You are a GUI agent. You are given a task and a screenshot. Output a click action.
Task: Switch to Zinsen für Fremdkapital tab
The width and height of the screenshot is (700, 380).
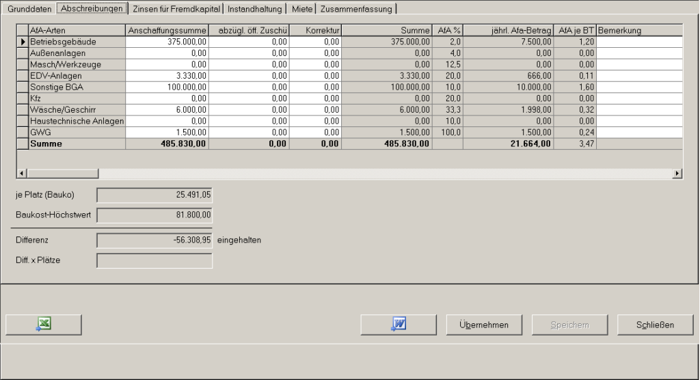tap(176, 9)
